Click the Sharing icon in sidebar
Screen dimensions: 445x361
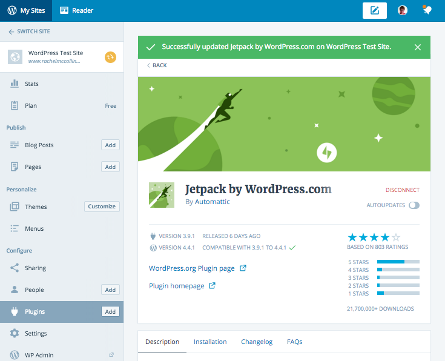tap(15, 268)
